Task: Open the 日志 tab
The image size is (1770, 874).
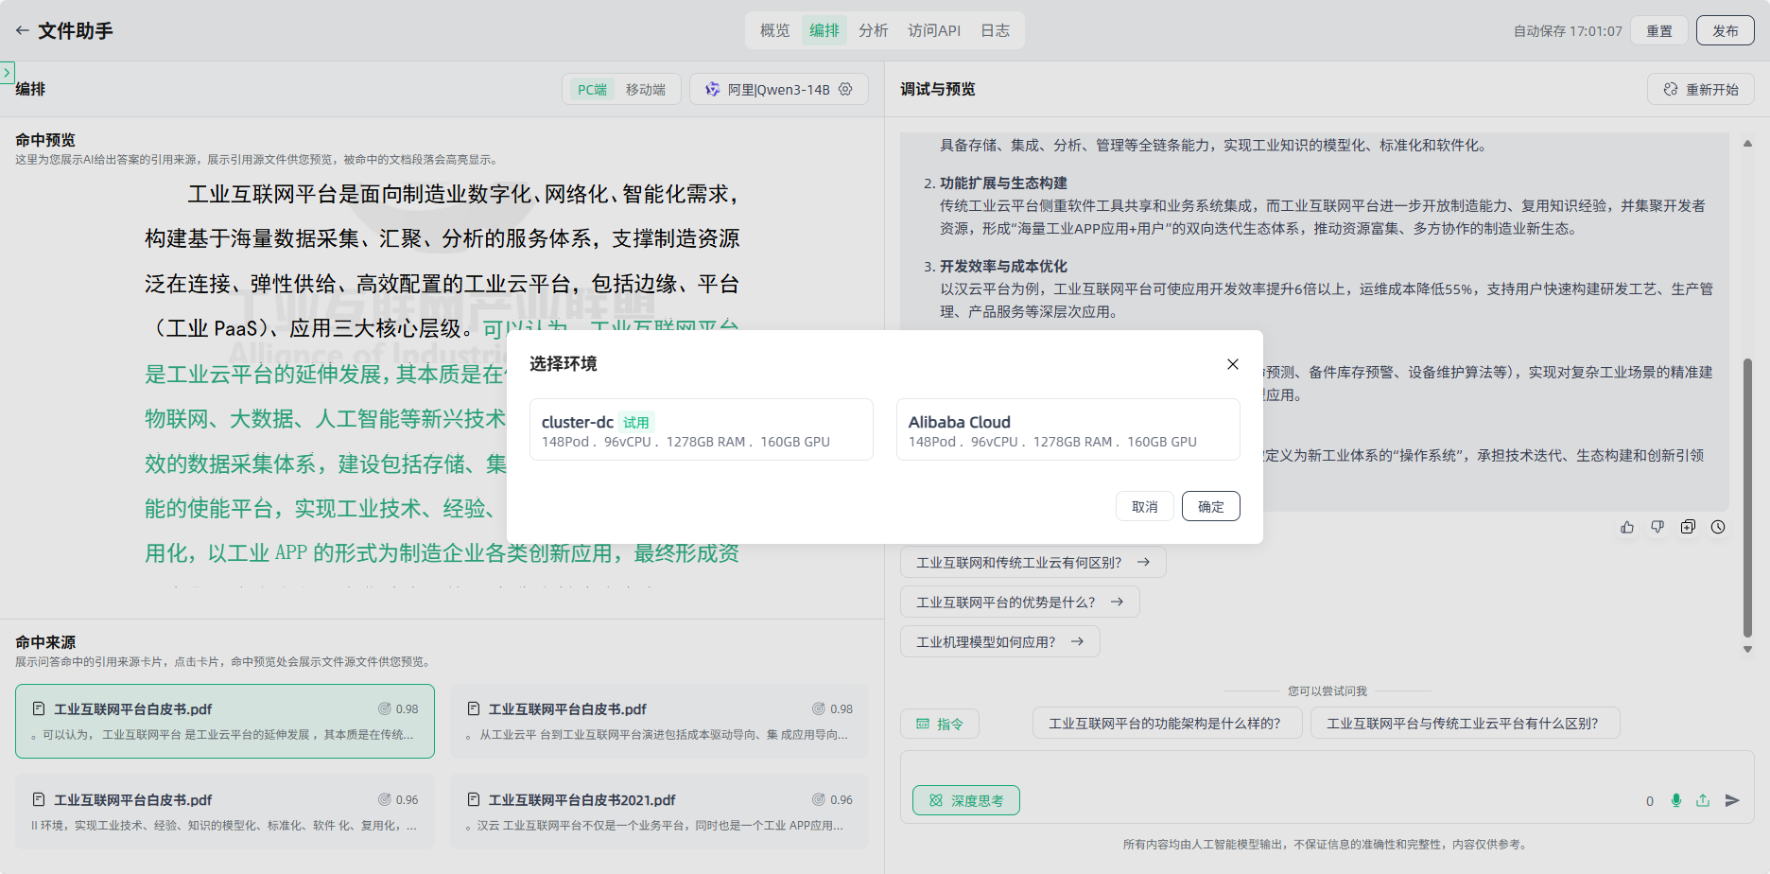Action: tap(995, 30)
